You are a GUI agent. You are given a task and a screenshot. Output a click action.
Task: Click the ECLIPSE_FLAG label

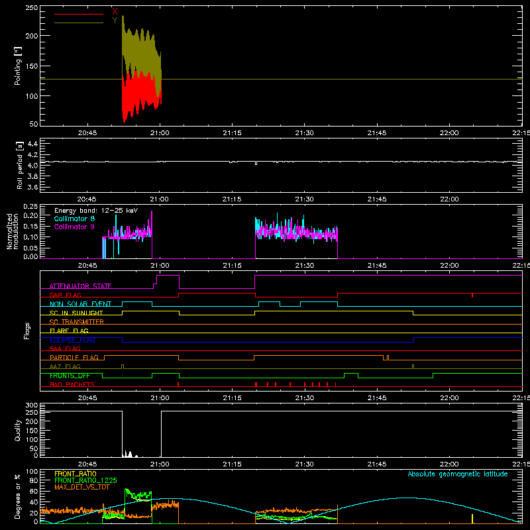72,340
